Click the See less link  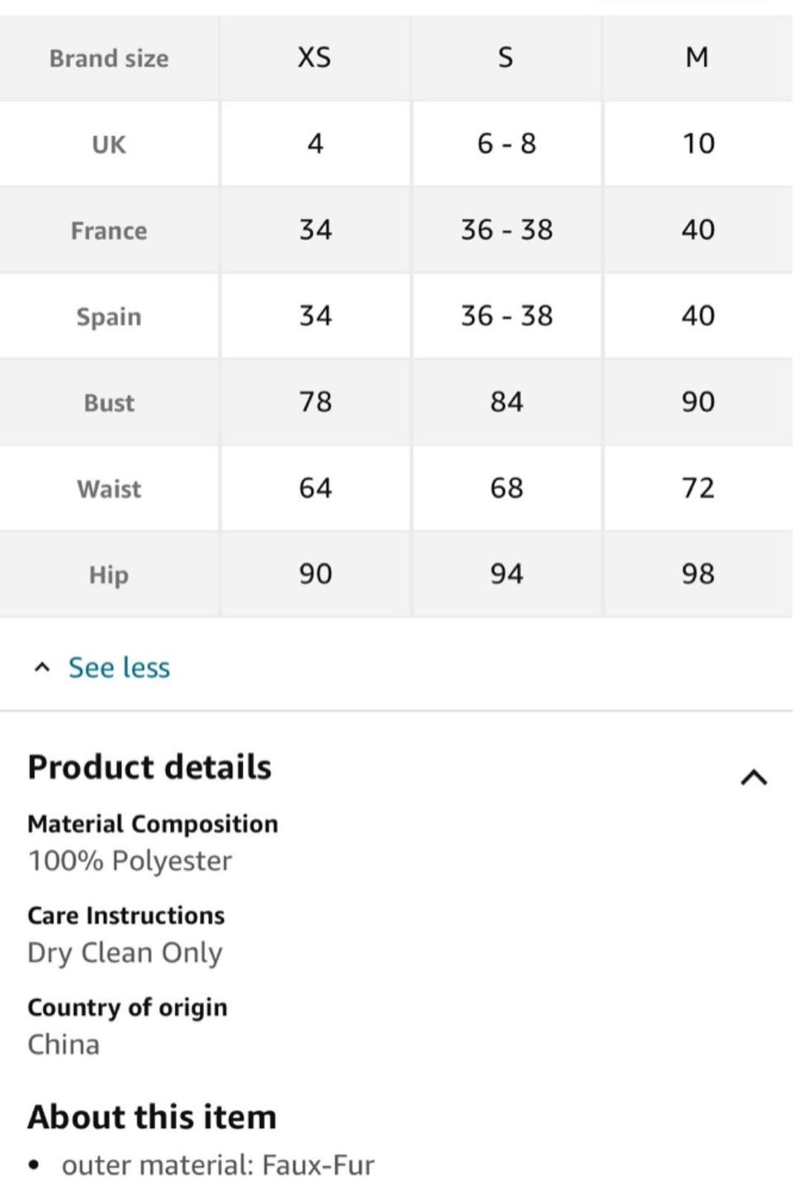pos(119,668)
